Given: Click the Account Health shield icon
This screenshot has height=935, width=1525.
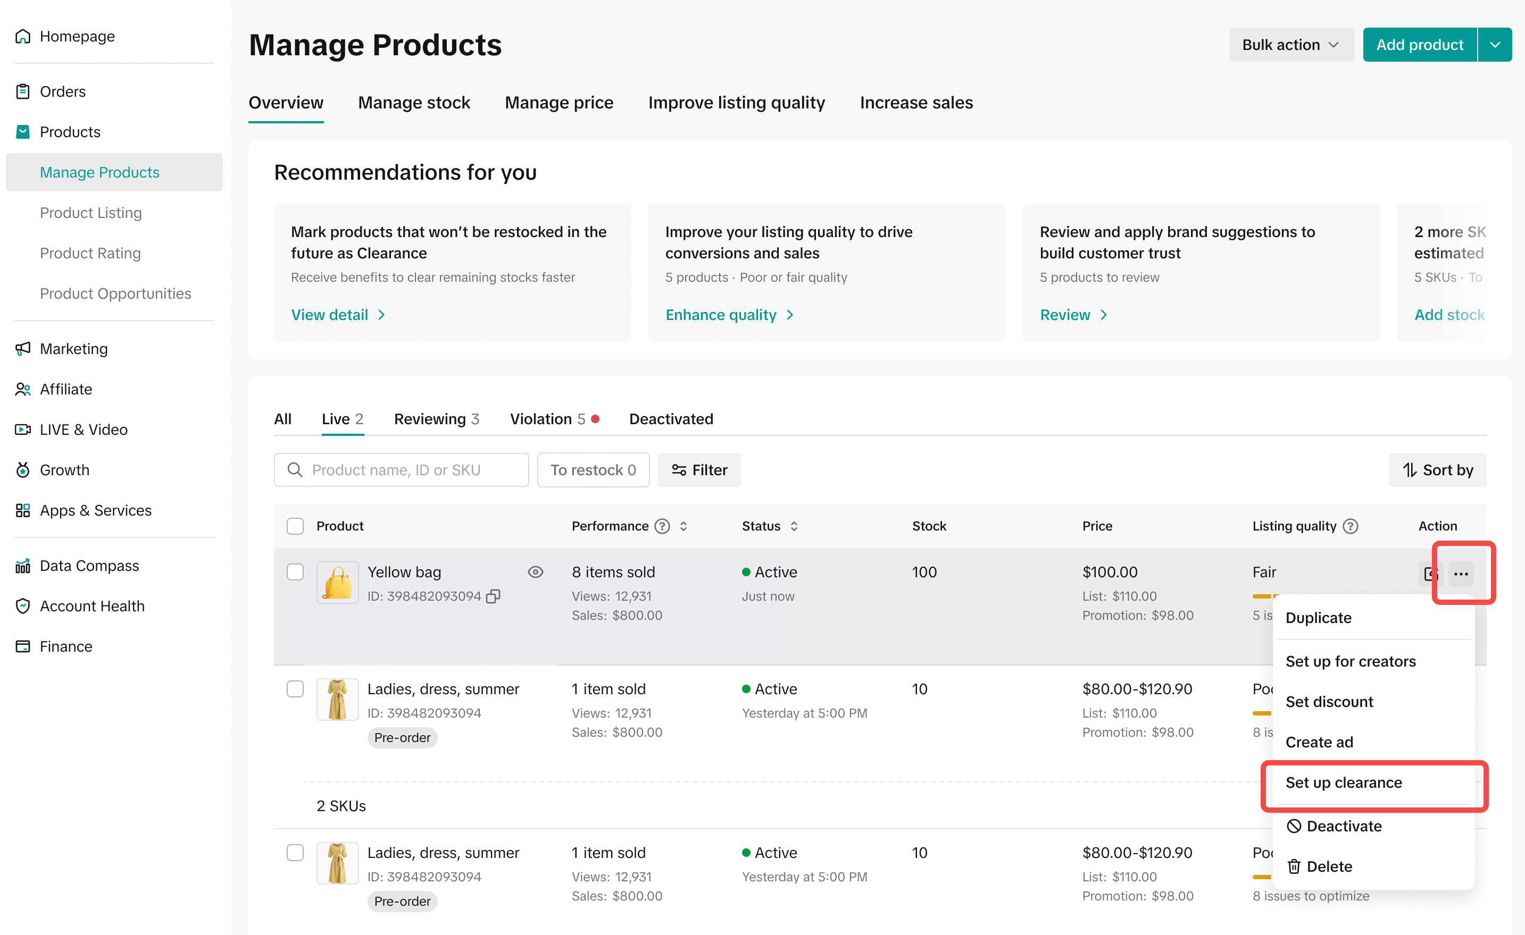Looking at the screenshot, I should (x=23, y=606).
